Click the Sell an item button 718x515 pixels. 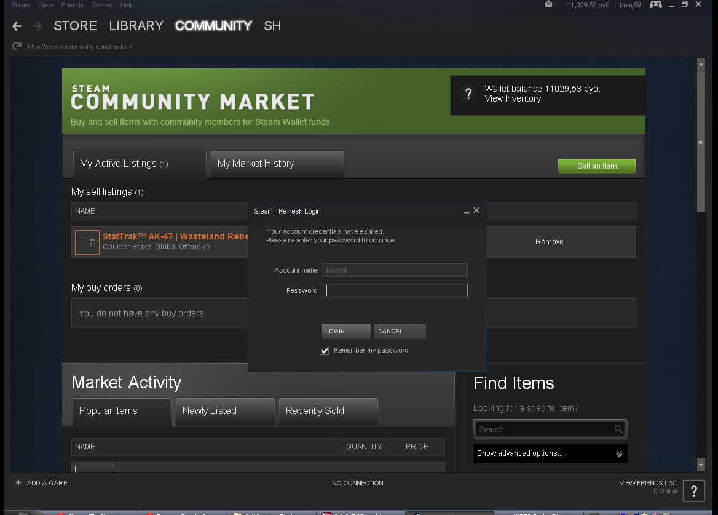[597, 166]
